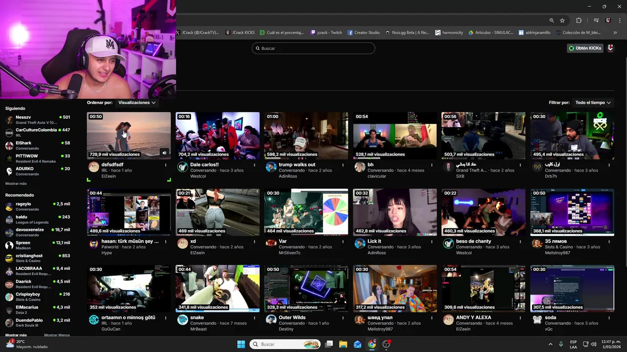Open three-dot menu on the xd clip
The height and width of the screenshot is (352, 627).
[x=254, y=242]
